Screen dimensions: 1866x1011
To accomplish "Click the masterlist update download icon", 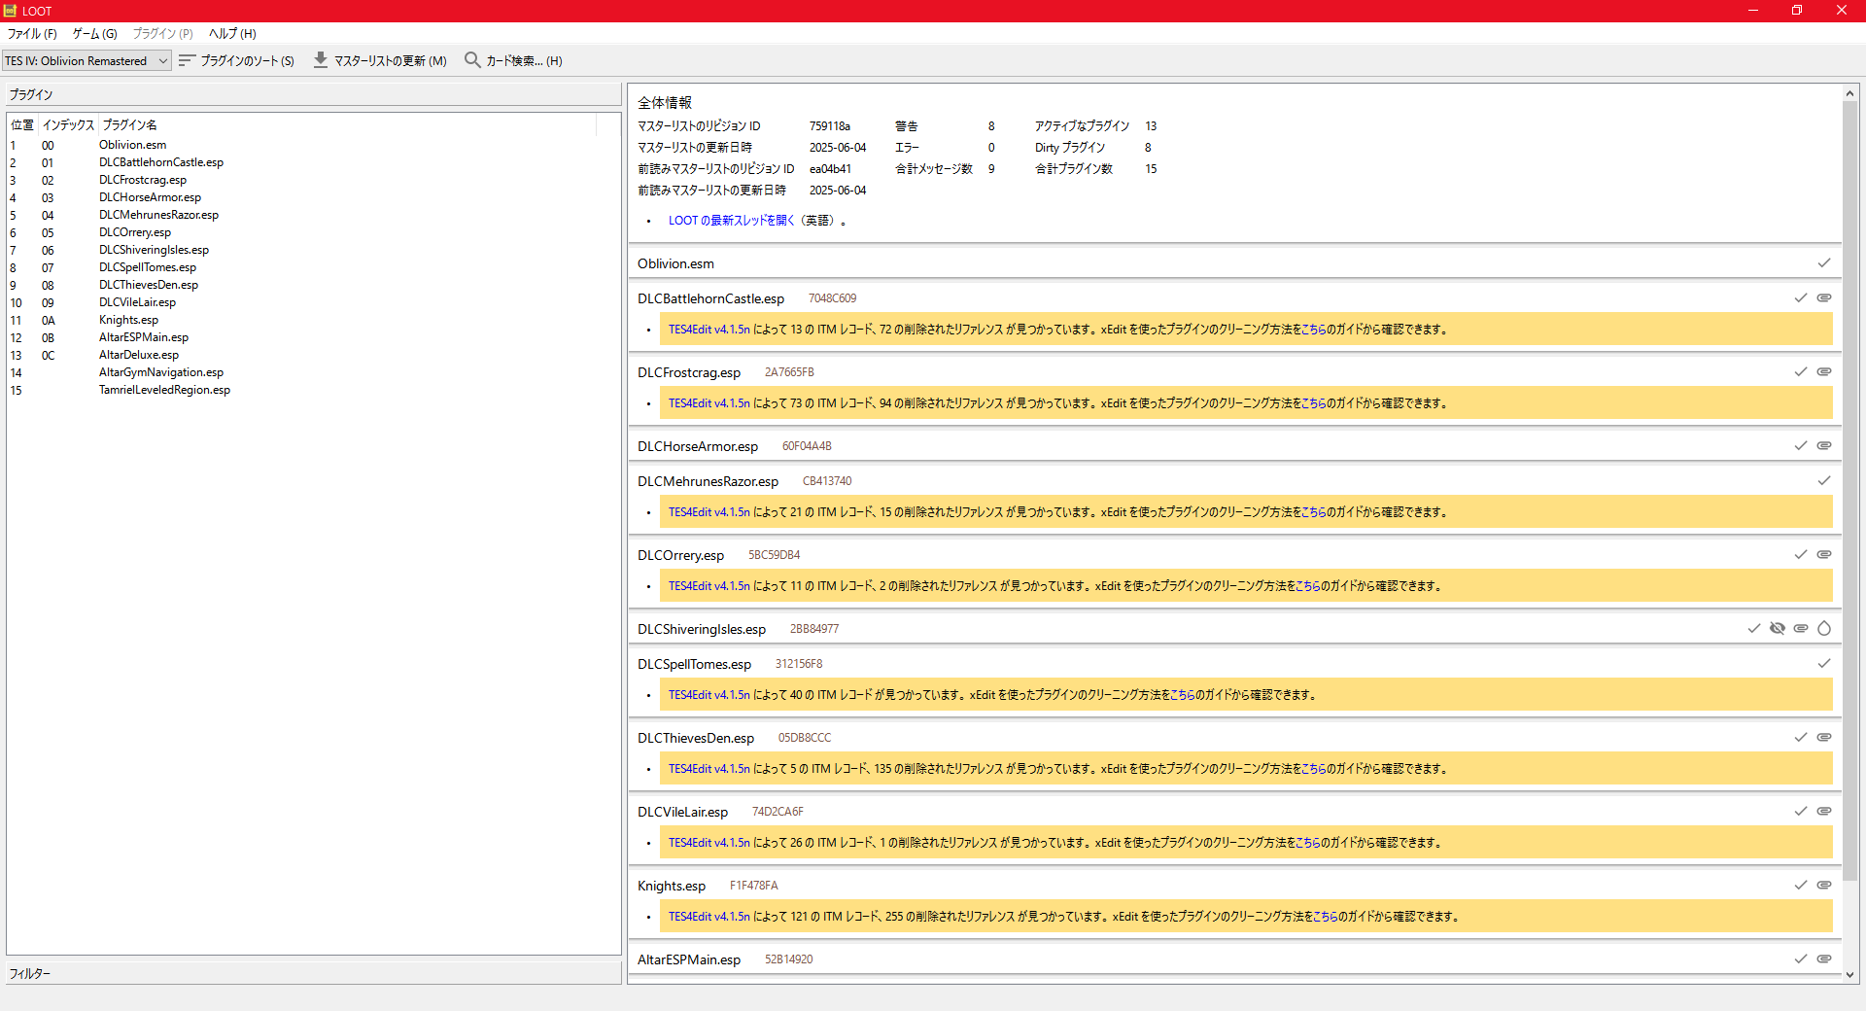I will (x=321, y=60).
